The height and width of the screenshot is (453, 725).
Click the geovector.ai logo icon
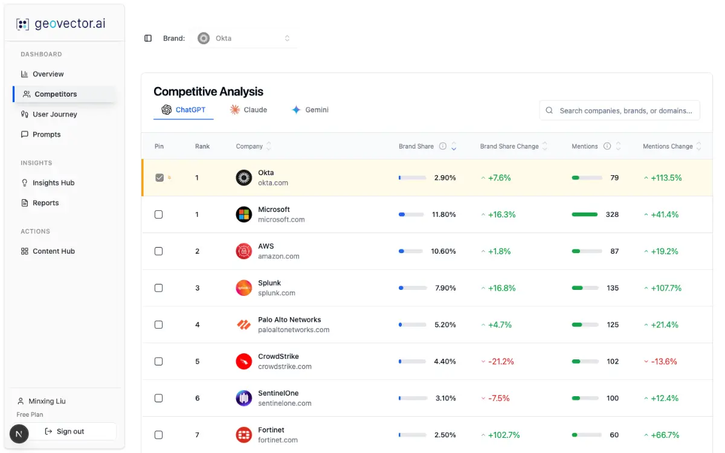tap(22, 24)
